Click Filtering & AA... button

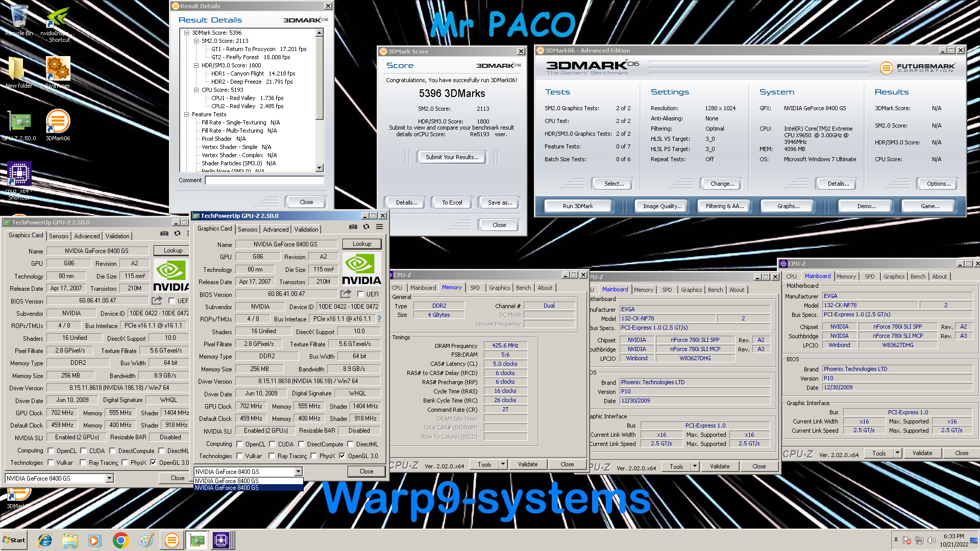coord(725,206)
